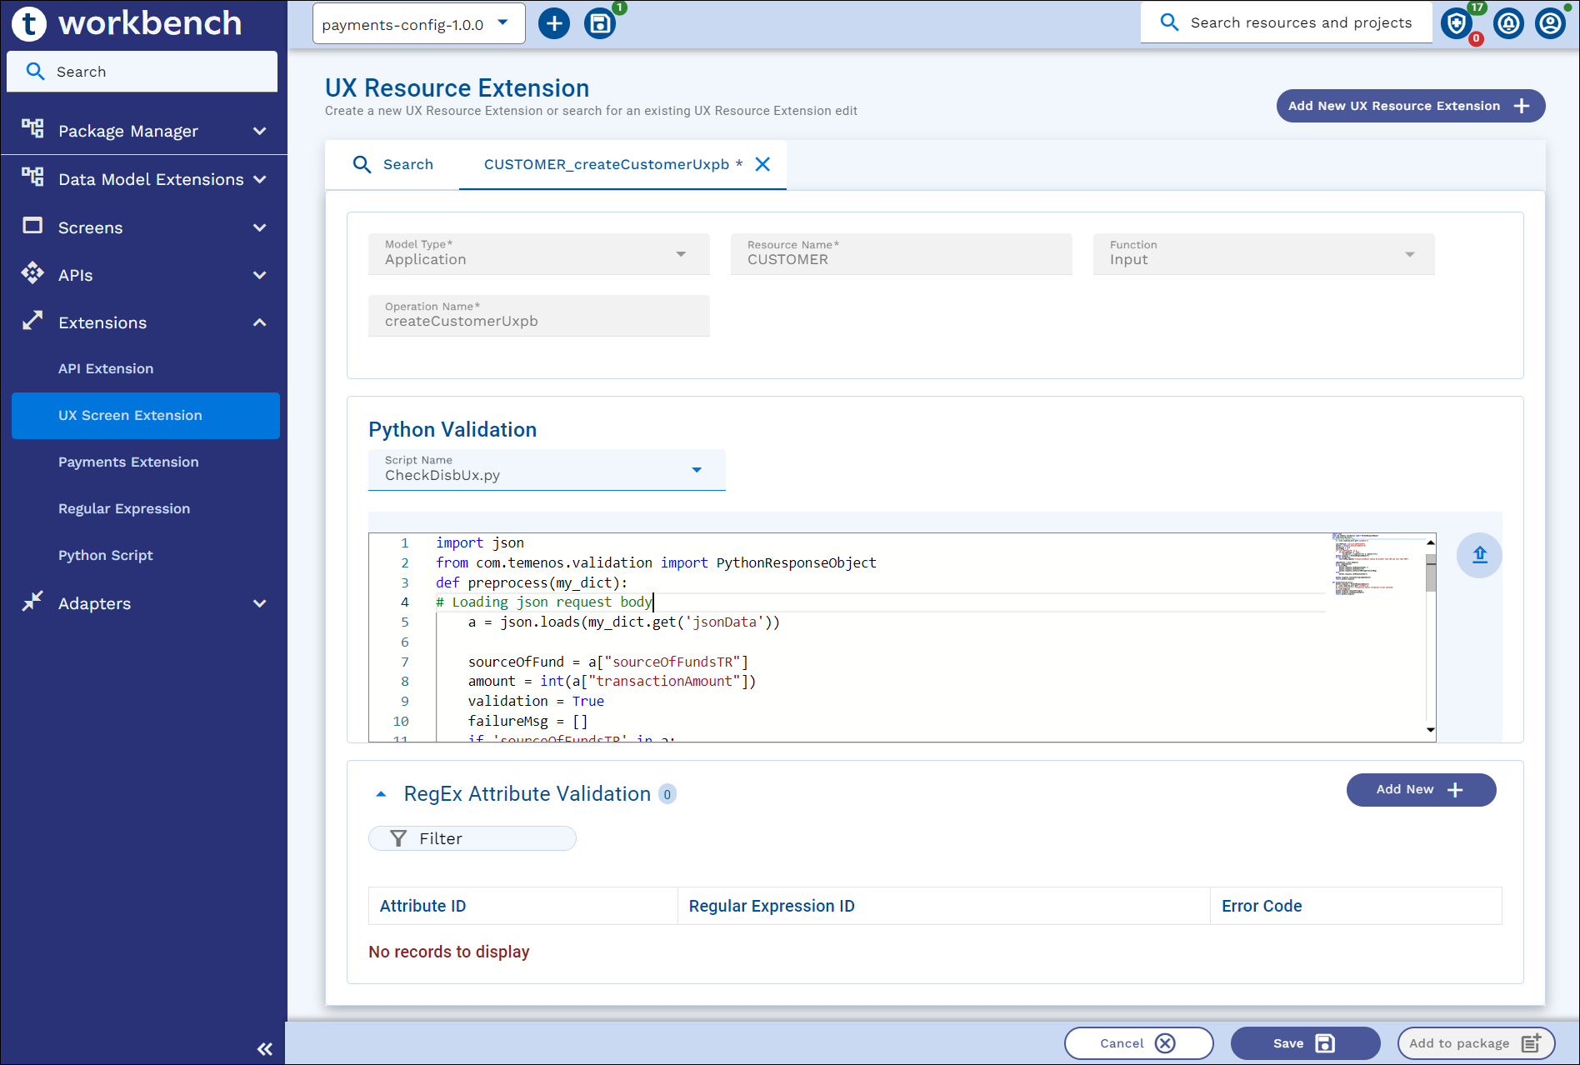Click the workbench logo icon
Image resolution: width=1580 pixels, height=1065 pixels.
pos(29,23)
